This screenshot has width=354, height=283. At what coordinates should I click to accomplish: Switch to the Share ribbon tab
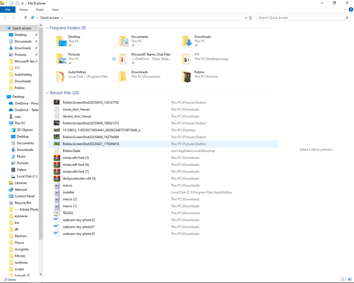coord(40,10)
